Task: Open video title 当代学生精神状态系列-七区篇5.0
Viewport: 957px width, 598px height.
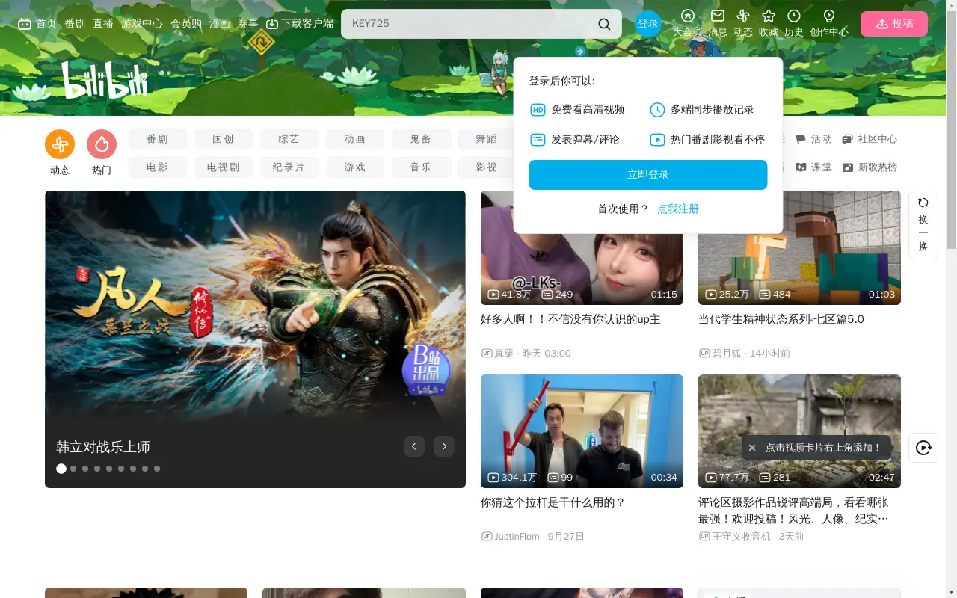Action: pyautogui.click(x=781, y=319)
